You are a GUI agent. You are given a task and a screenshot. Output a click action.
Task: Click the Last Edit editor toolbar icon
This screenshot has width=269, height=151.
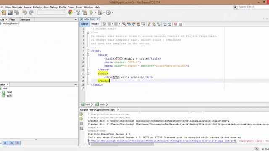pyautogui.click(x=104, y=24)
